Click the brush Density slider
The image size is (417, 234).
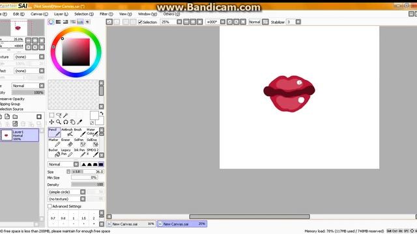coord(87,185)
